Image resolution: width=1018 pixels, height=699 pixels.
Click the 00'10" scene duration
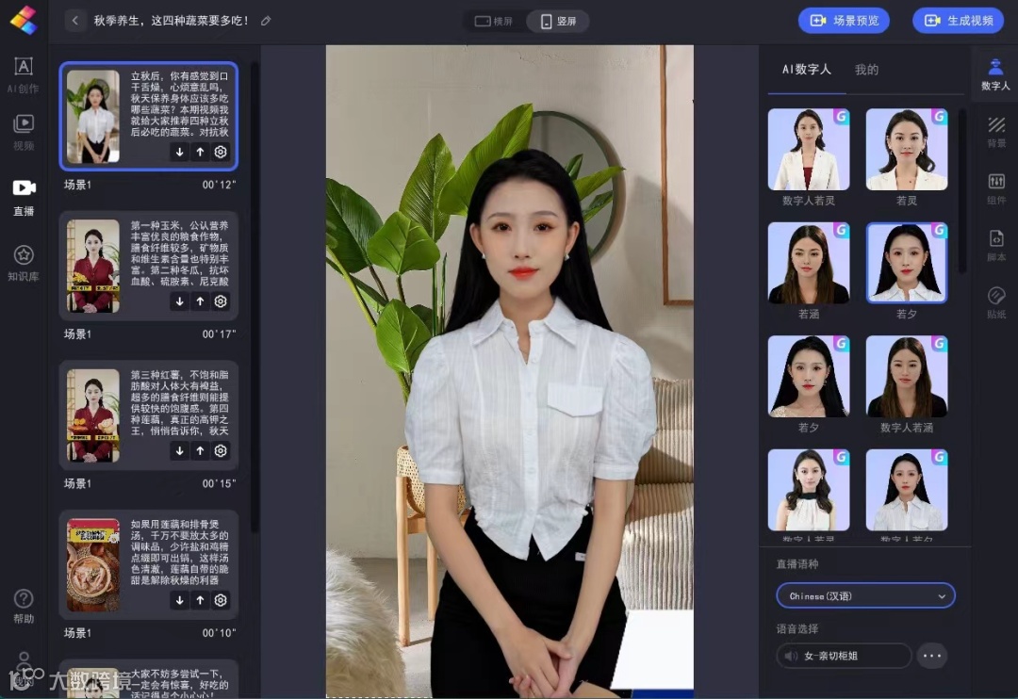[x=219, y=633]
